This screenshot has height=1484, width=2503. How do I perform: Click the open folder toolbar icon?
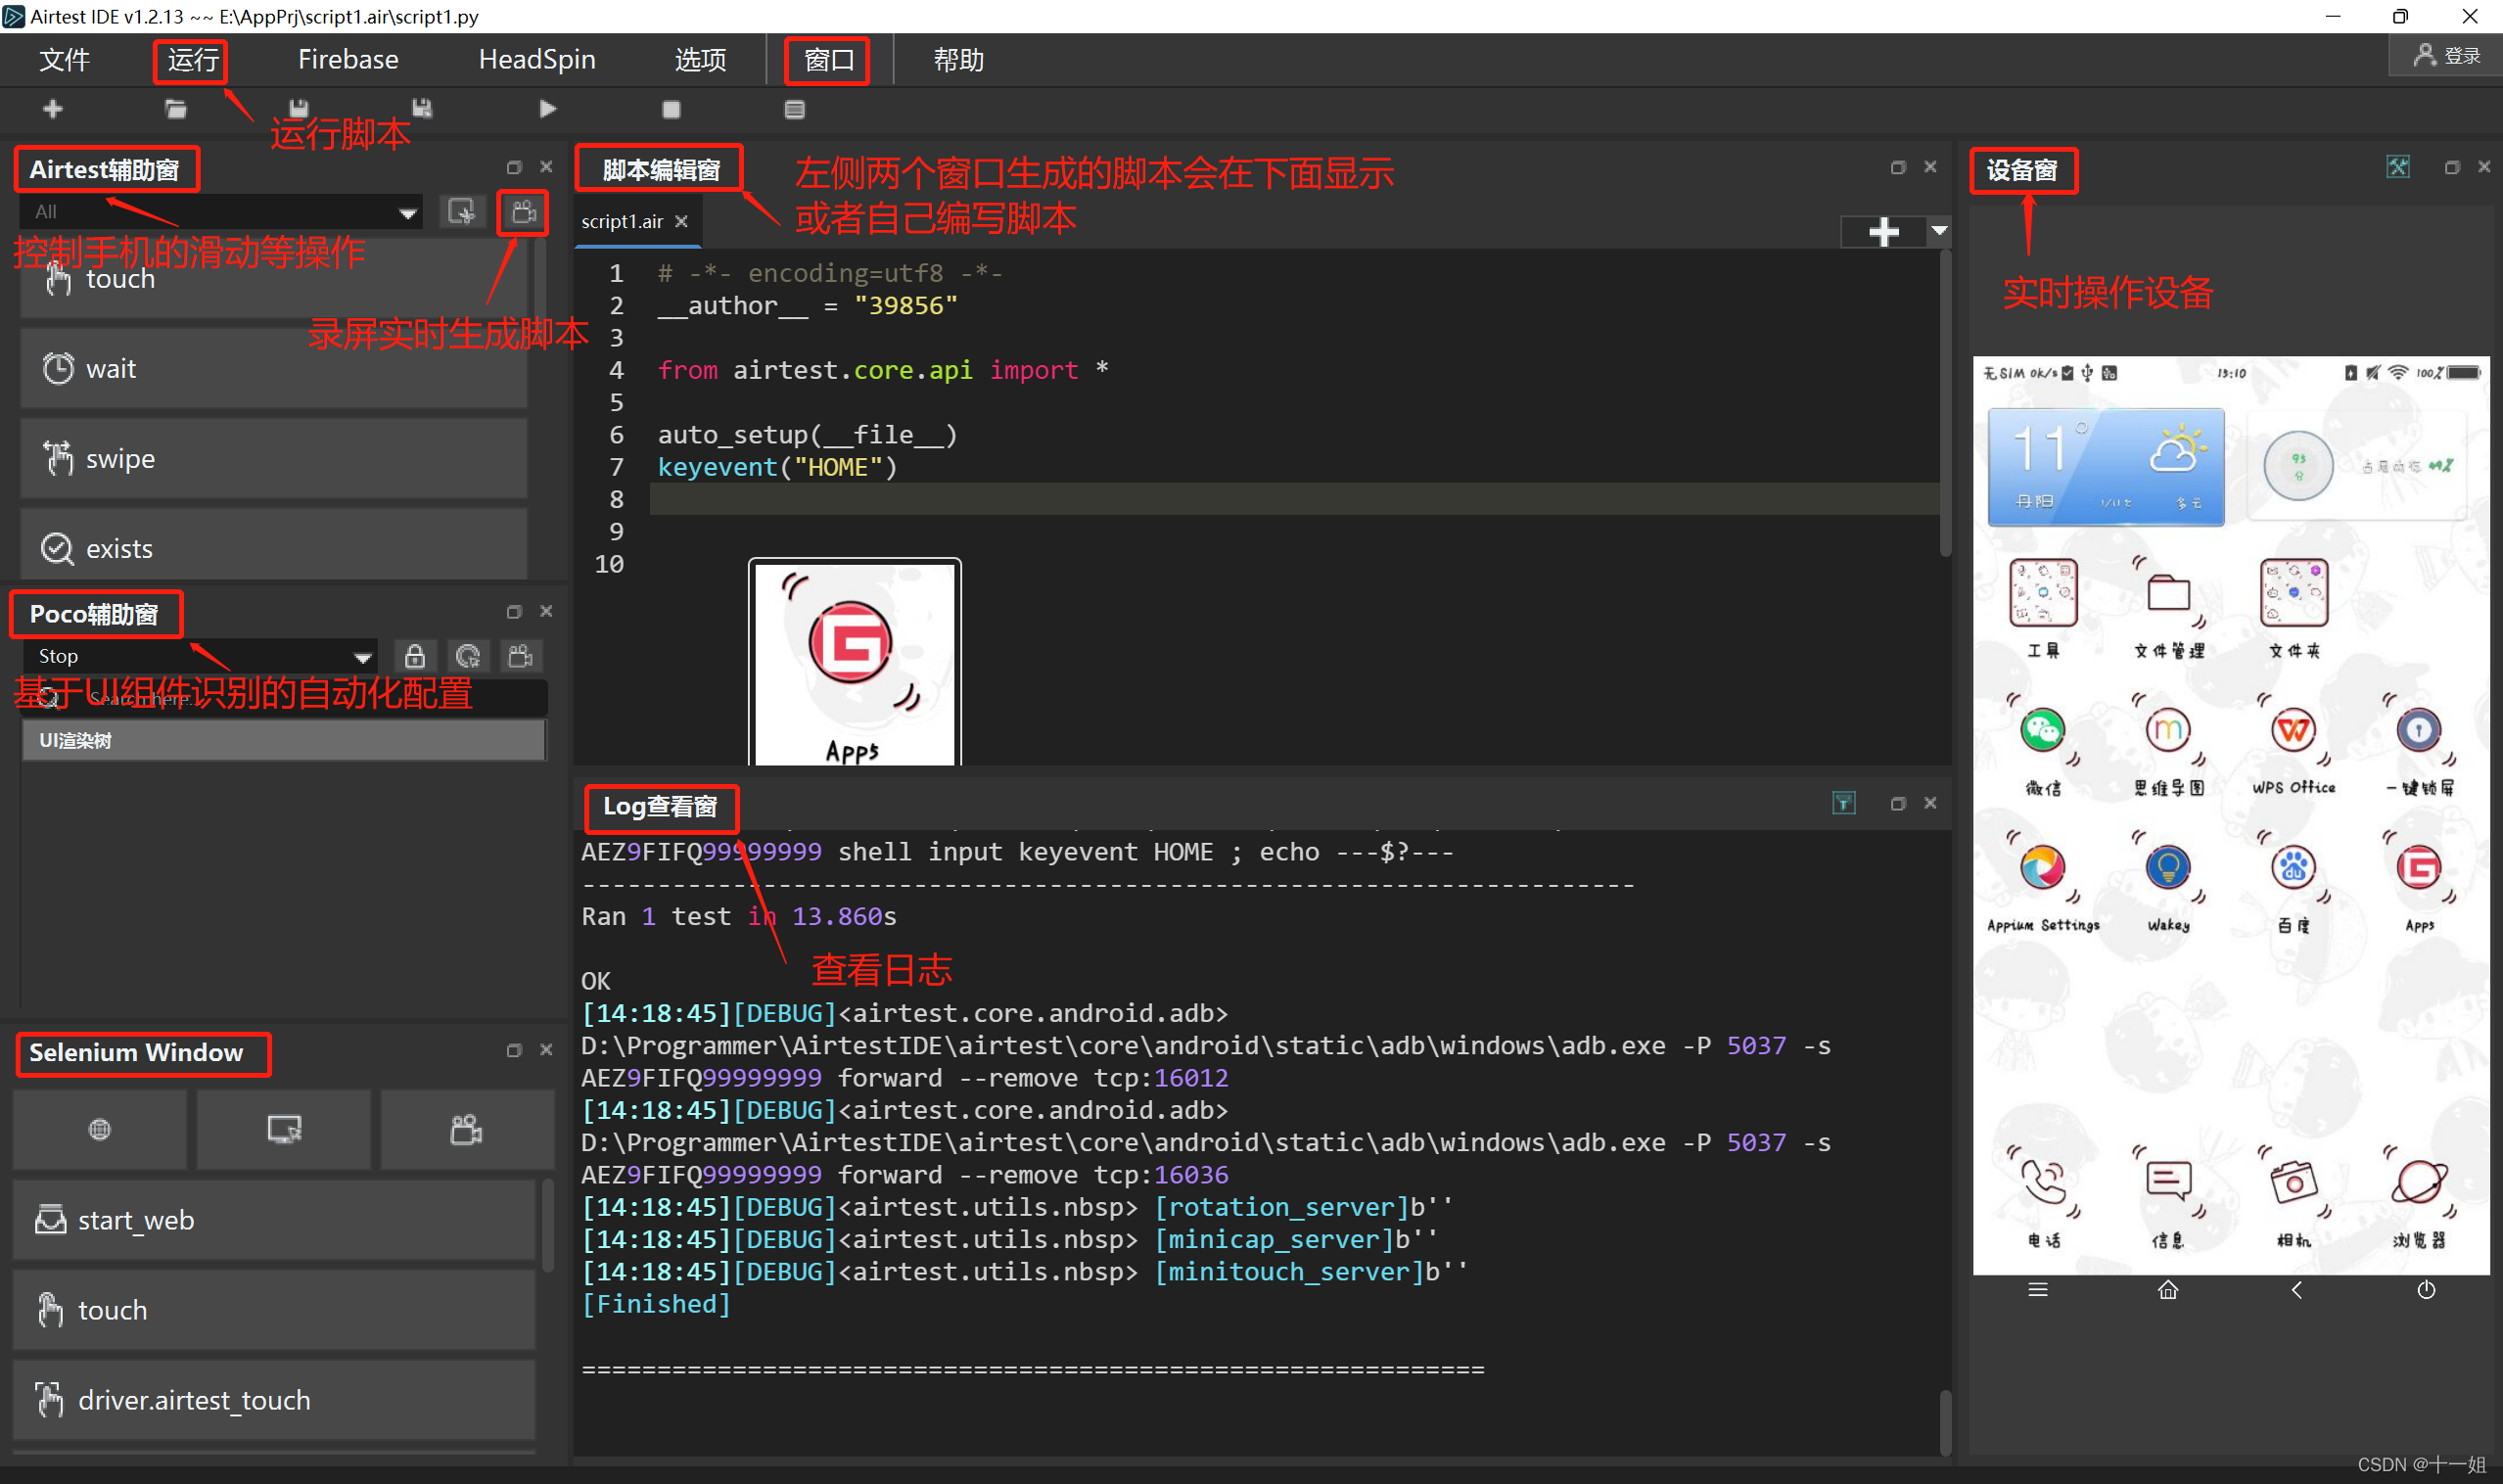(176, 109)
